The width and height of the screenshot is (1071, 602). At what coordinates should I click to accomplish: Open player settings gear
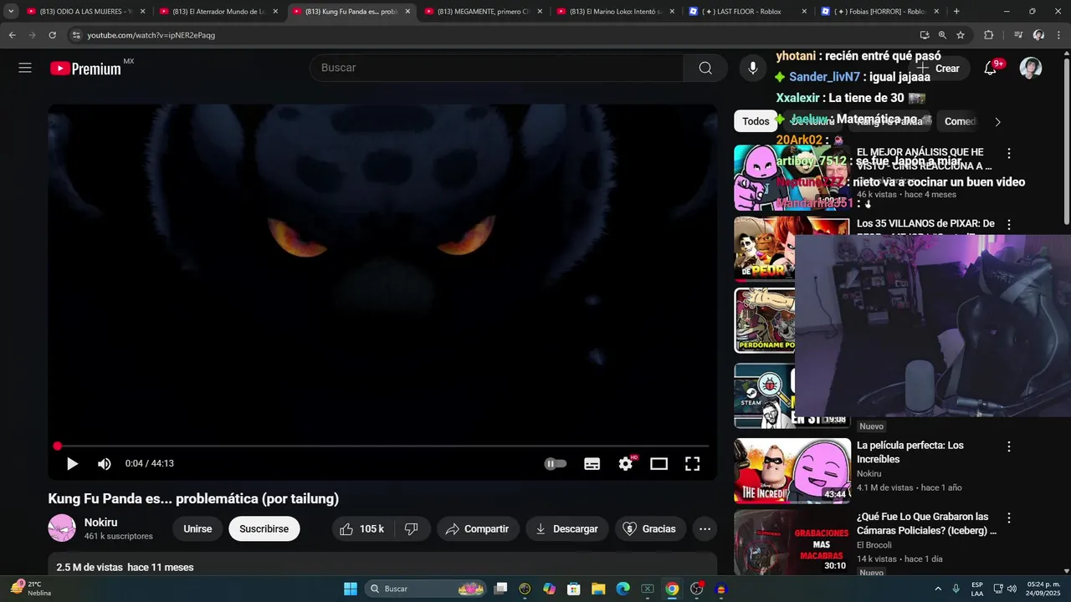tap(626, 463)
